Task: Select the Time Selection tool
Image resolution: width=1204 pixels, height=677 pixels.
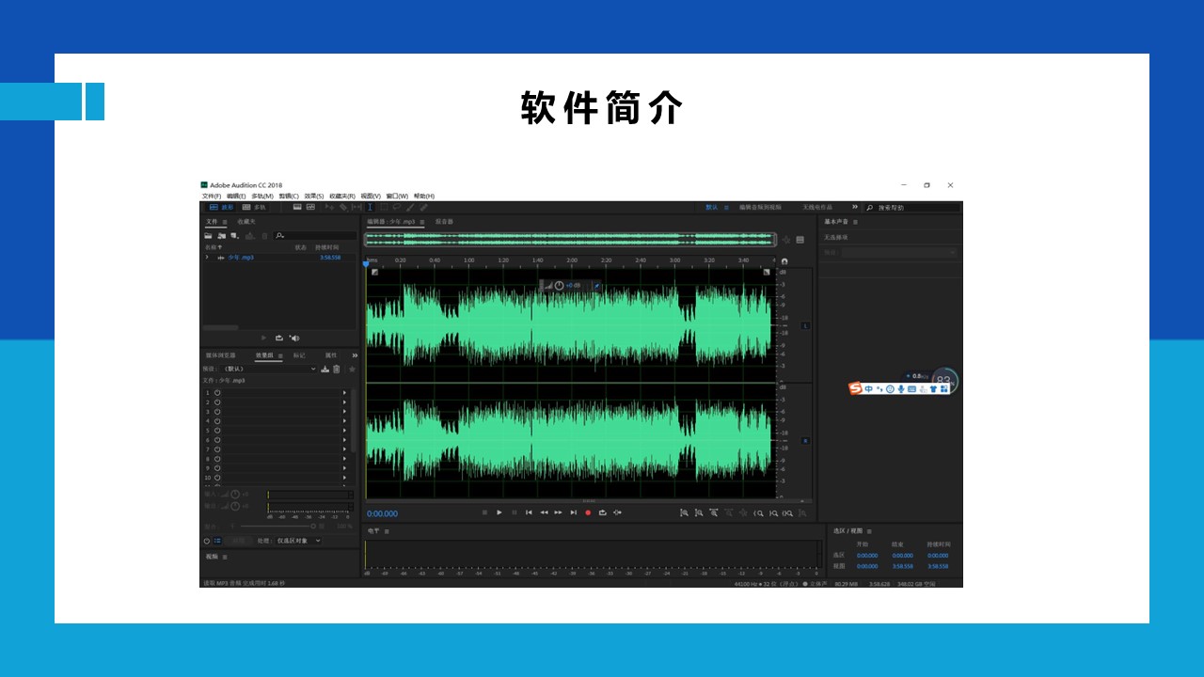Action: pos(370,207)
